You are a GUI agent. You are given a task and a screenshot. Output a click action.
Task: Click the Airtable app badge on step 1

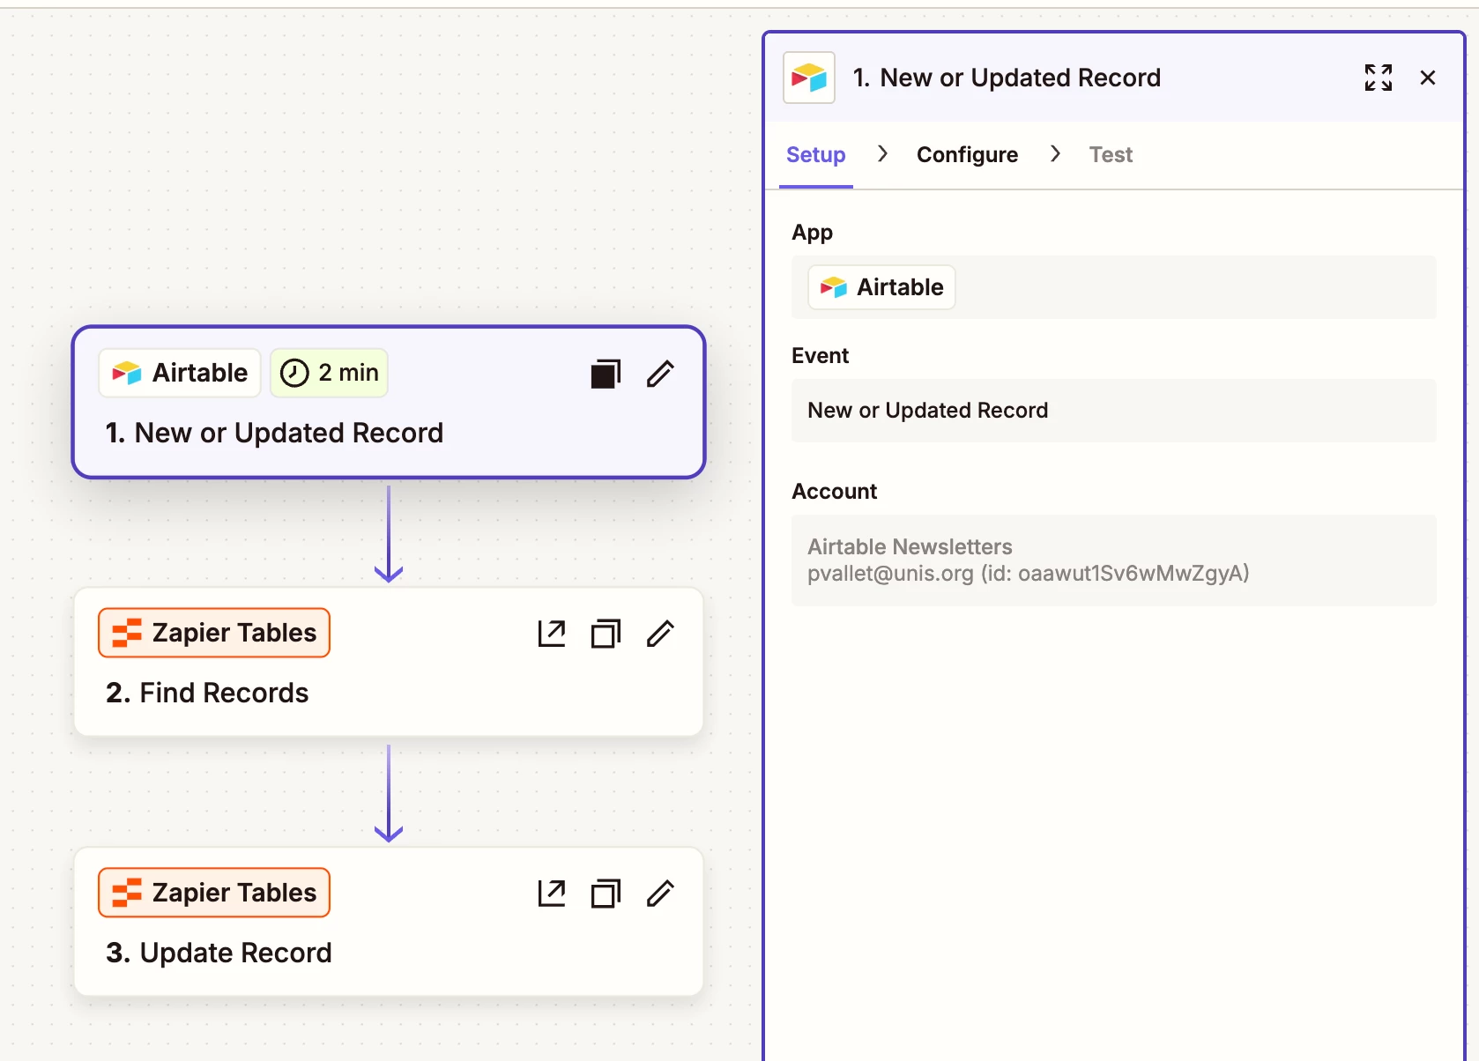point(180,373)
